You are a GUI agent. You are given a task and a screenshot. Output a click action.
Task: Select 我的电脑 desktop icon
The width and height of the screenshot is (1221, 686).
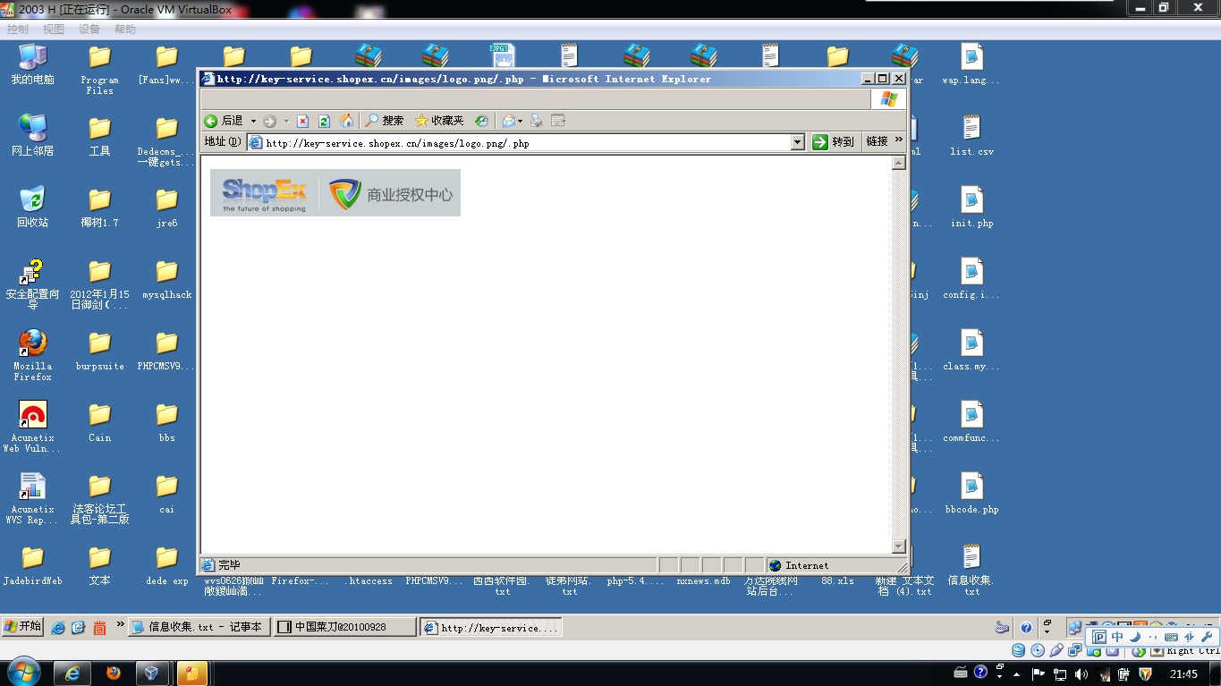[x=33, y=65]
